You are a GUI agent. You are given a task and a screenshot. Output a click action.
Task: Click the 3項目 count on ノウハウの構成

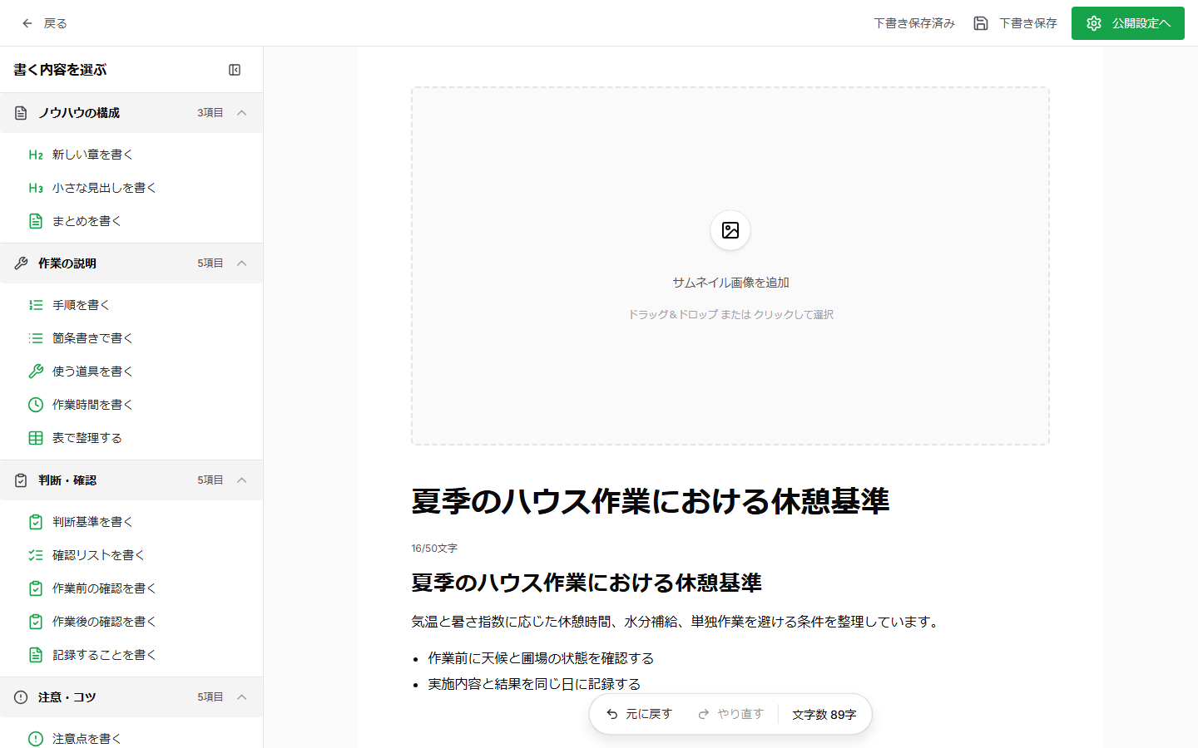click(210, 113)
